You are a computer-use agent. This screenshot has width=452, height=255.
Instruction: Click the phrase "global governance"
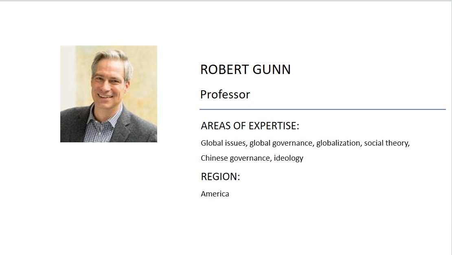coord(281,143)
